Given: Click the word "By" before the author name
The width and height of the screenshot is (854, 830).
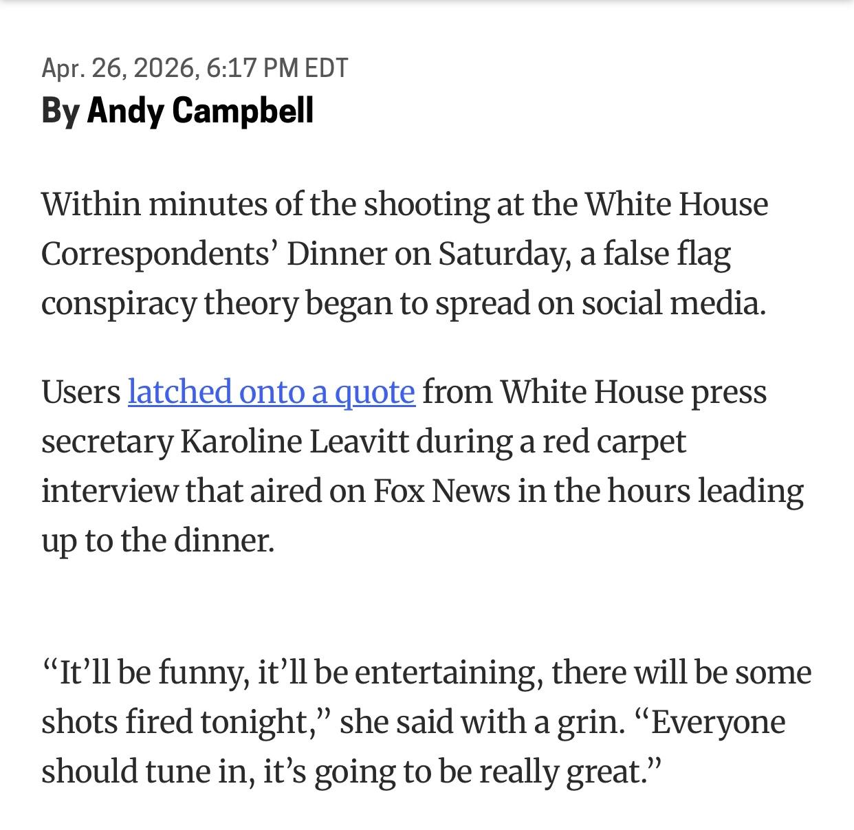Looking at the screenshot, I should pyautogui.click(x=60, y=110).
